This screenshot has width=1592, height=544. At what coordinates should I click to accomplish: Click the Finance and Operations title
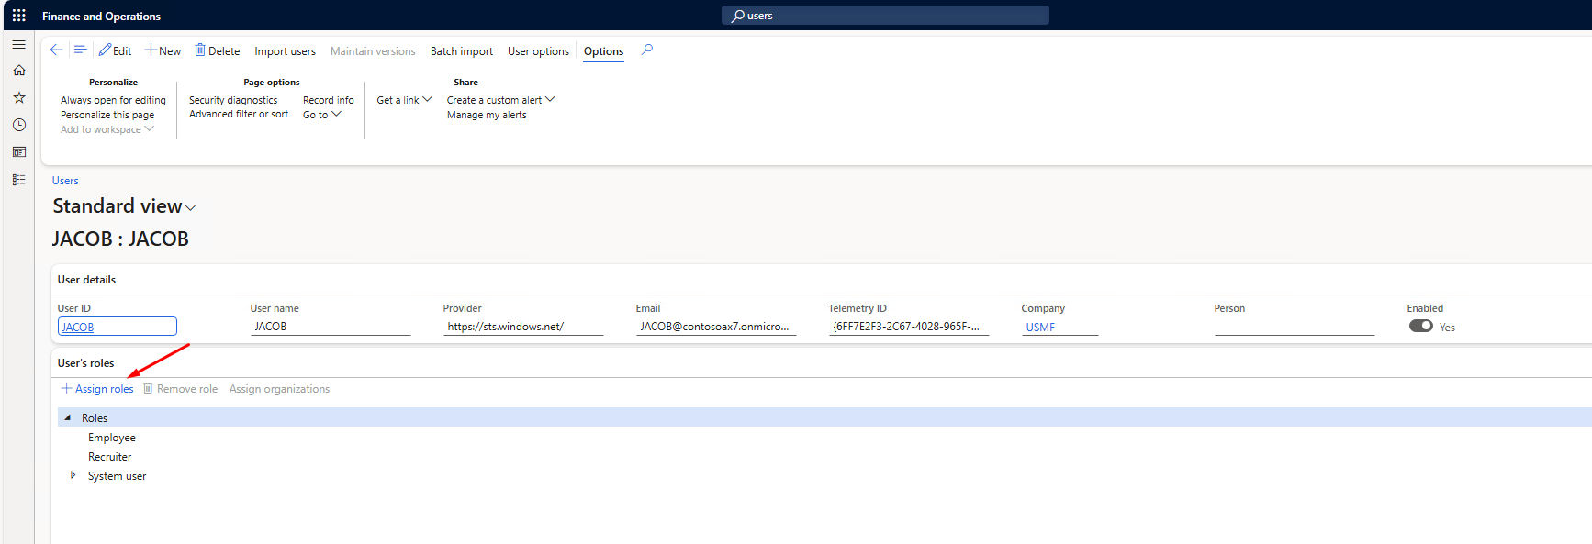[101, 17]
